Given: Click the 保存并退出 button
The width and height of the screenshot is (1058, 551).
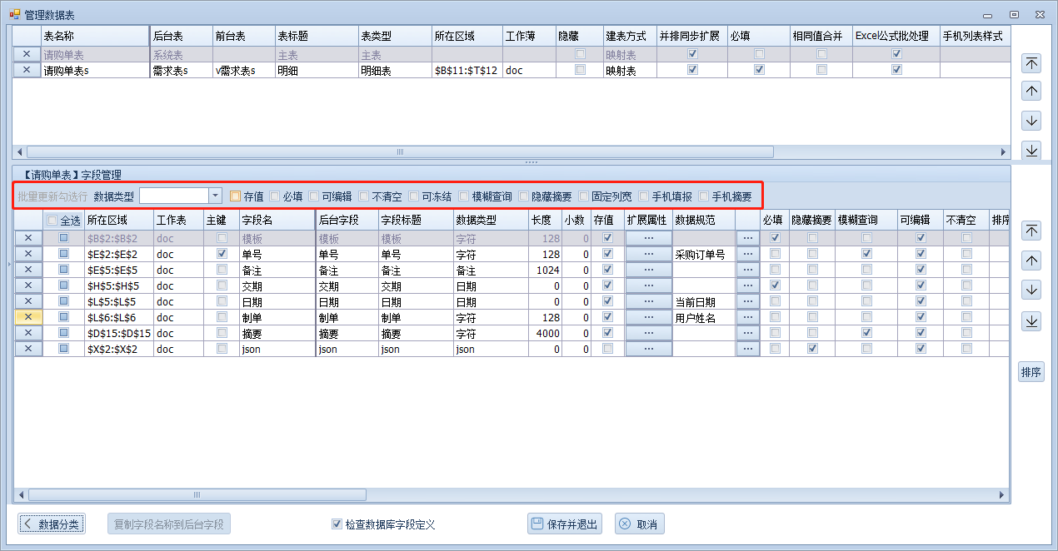Looking at the screenshot, I should (x=564, y=524).
